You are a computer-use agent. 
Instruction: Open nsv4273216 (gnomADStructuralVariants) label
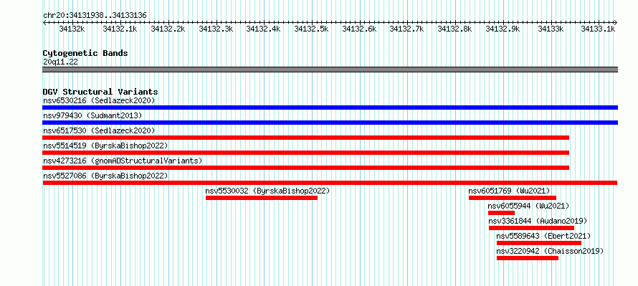123,161
